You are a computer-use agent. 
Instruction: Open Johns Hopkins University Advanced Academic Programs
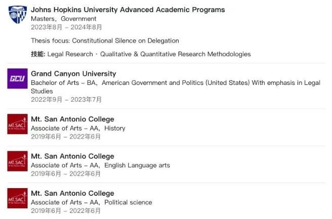point(128,10)
